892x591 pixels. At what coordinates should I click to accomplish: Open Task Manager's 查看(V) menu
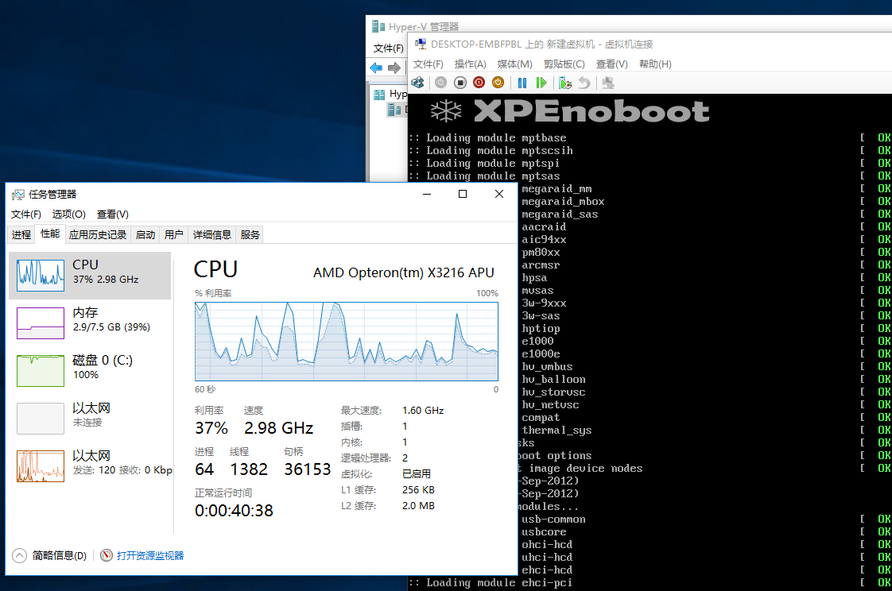coord(113,214)
